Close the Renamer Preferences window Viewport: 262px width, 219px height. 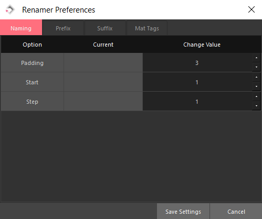251,9
